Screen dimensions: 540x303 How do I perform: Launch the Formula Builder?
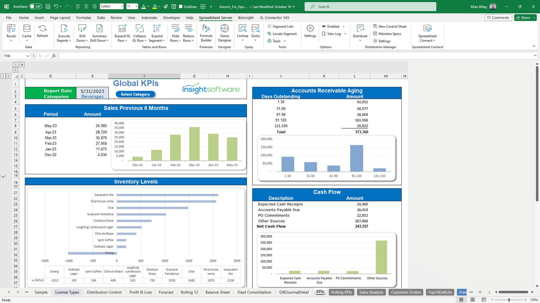click(x=206, y=33)
